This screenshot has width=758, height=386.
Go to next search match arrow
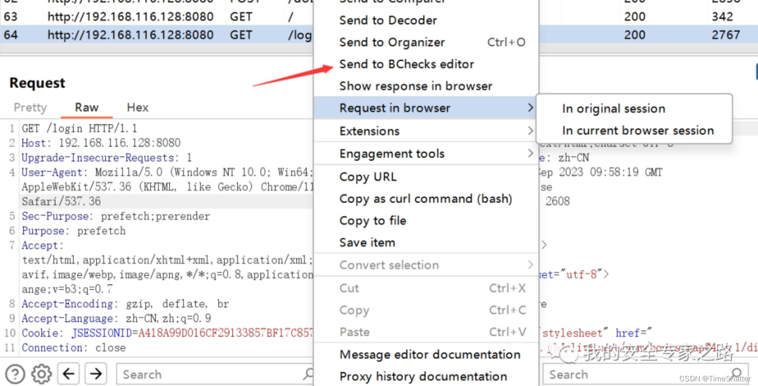pyautogui.click(x=96, y=374)
